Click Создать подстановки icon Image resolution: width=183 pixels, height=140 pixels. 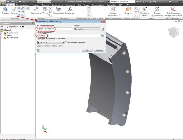(x=113, y=9)
